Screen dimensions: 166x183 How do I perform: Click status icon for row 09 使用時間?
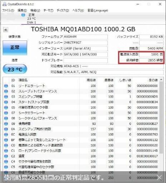(x=6, y=124)
